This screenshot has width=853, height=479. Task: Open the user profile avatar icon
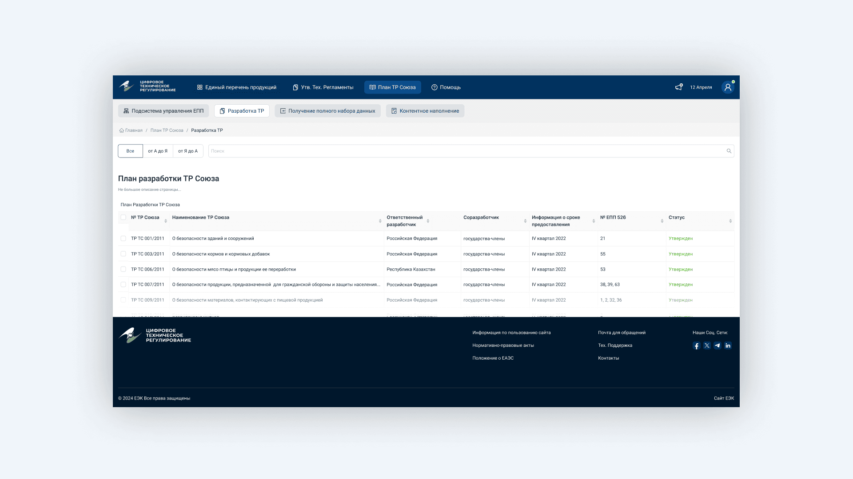click(x=728, y=87)
